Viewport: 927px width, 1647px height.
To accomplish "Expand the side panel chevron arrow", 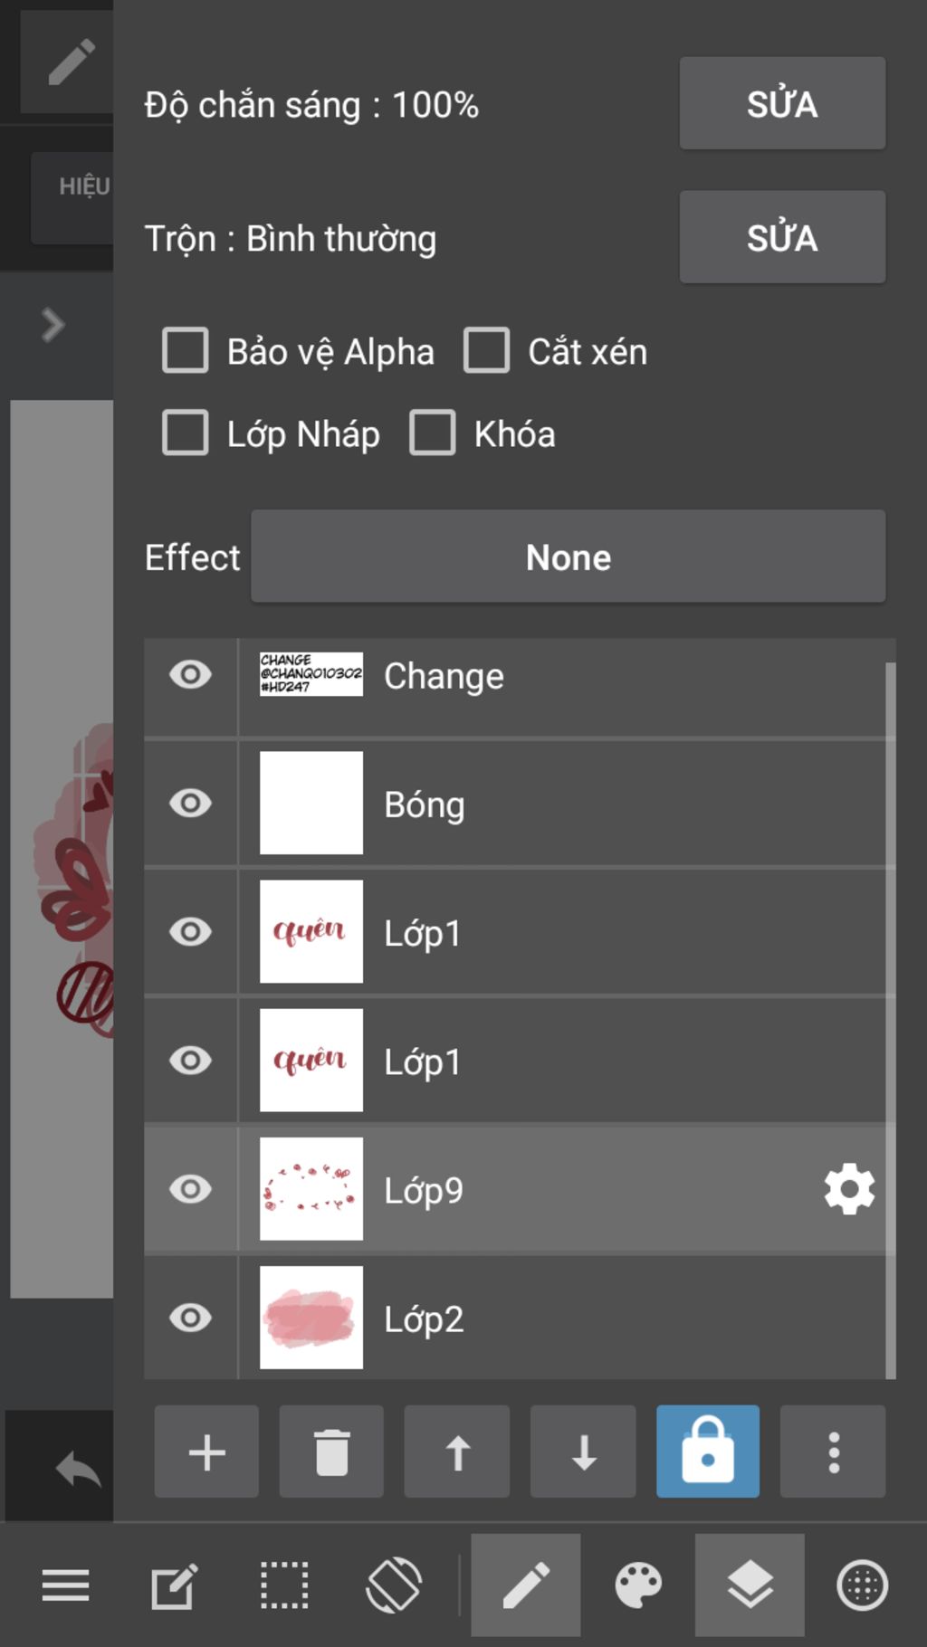I will click(53, 325).
